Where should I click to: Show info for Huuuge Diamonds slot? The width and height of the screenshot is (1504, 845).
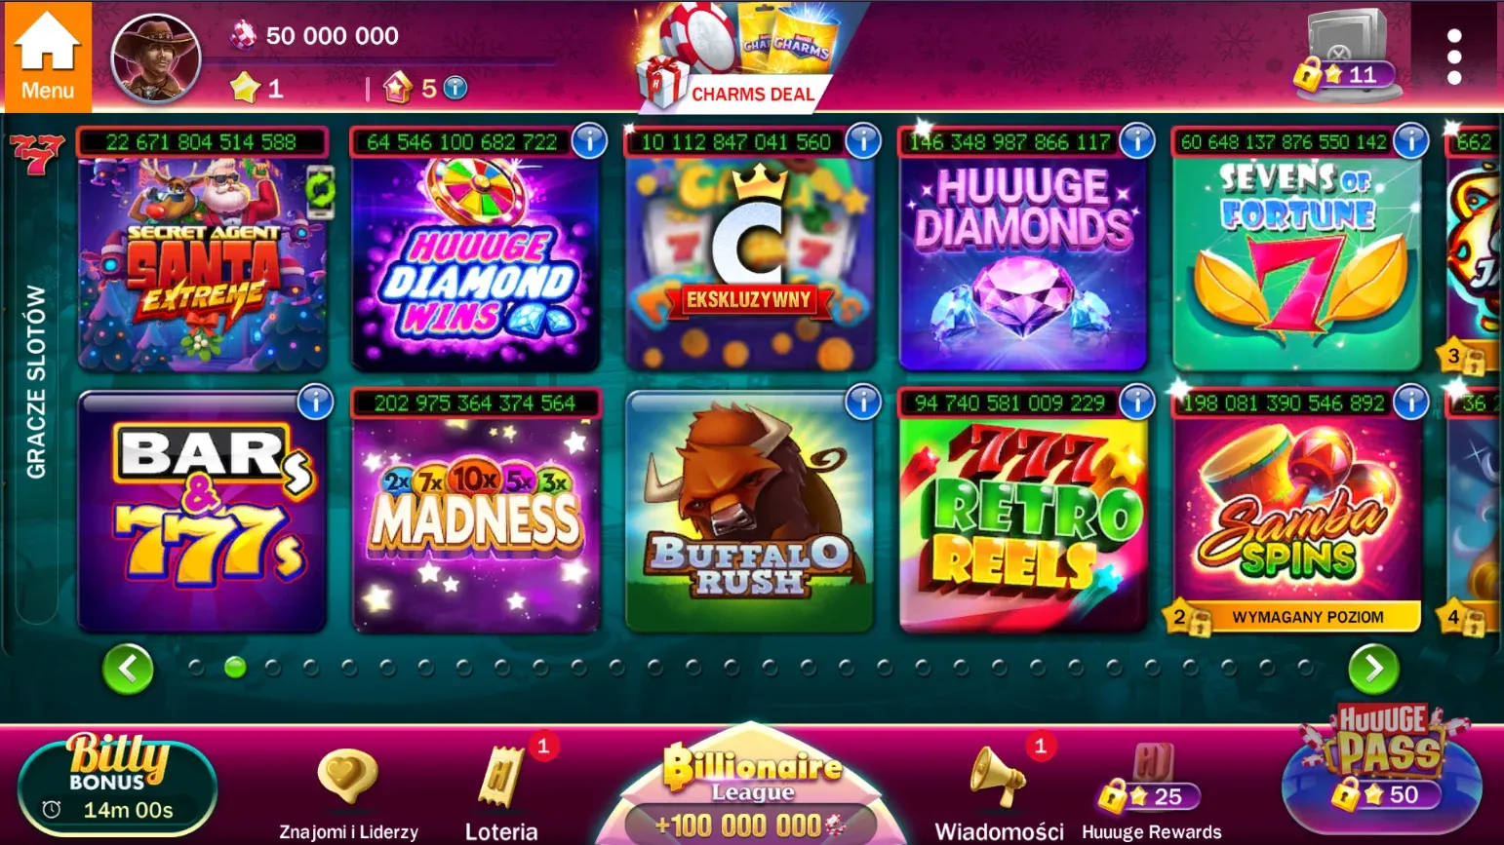(x=1136, y=141)
